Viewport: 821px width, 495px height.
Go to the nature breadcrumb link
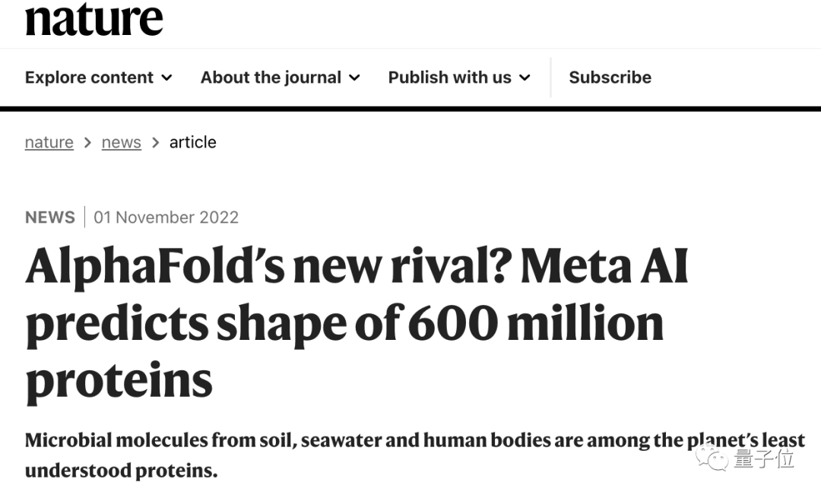[x=49, y=142]
